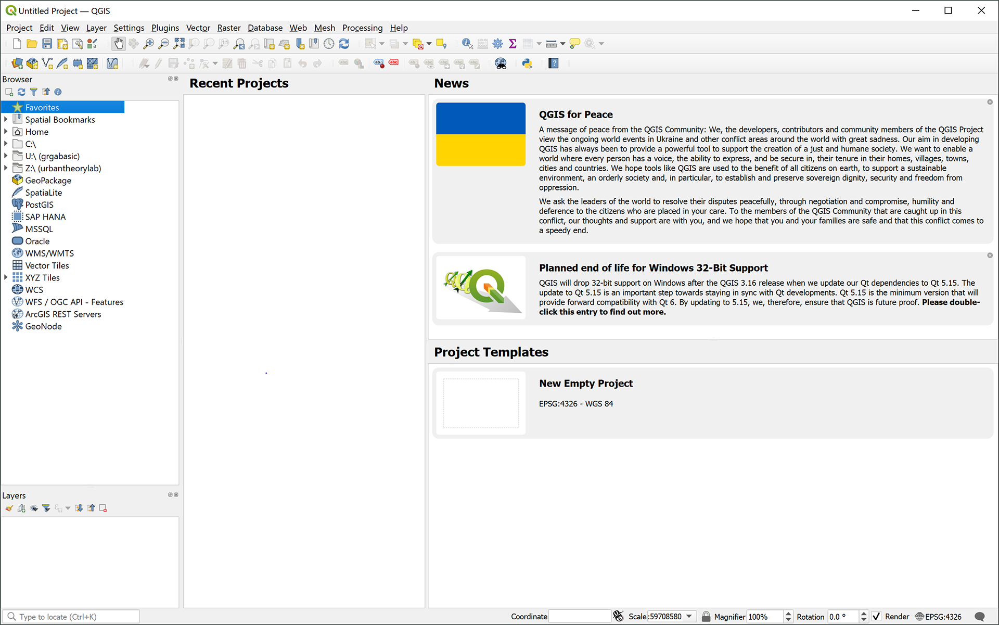Toggle the scale lock icon
This screenshot has width=999, height=625.
pyautogui.click(x=706, y=617)
